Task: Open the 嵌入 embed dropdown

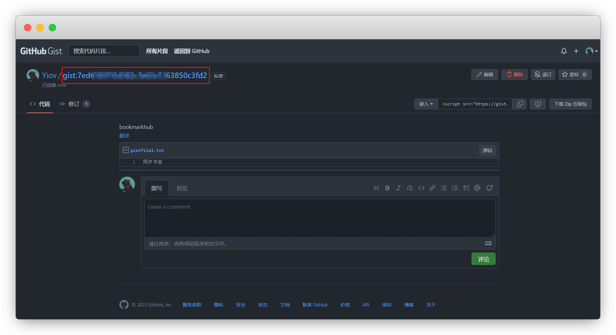Action: point(426,104)
